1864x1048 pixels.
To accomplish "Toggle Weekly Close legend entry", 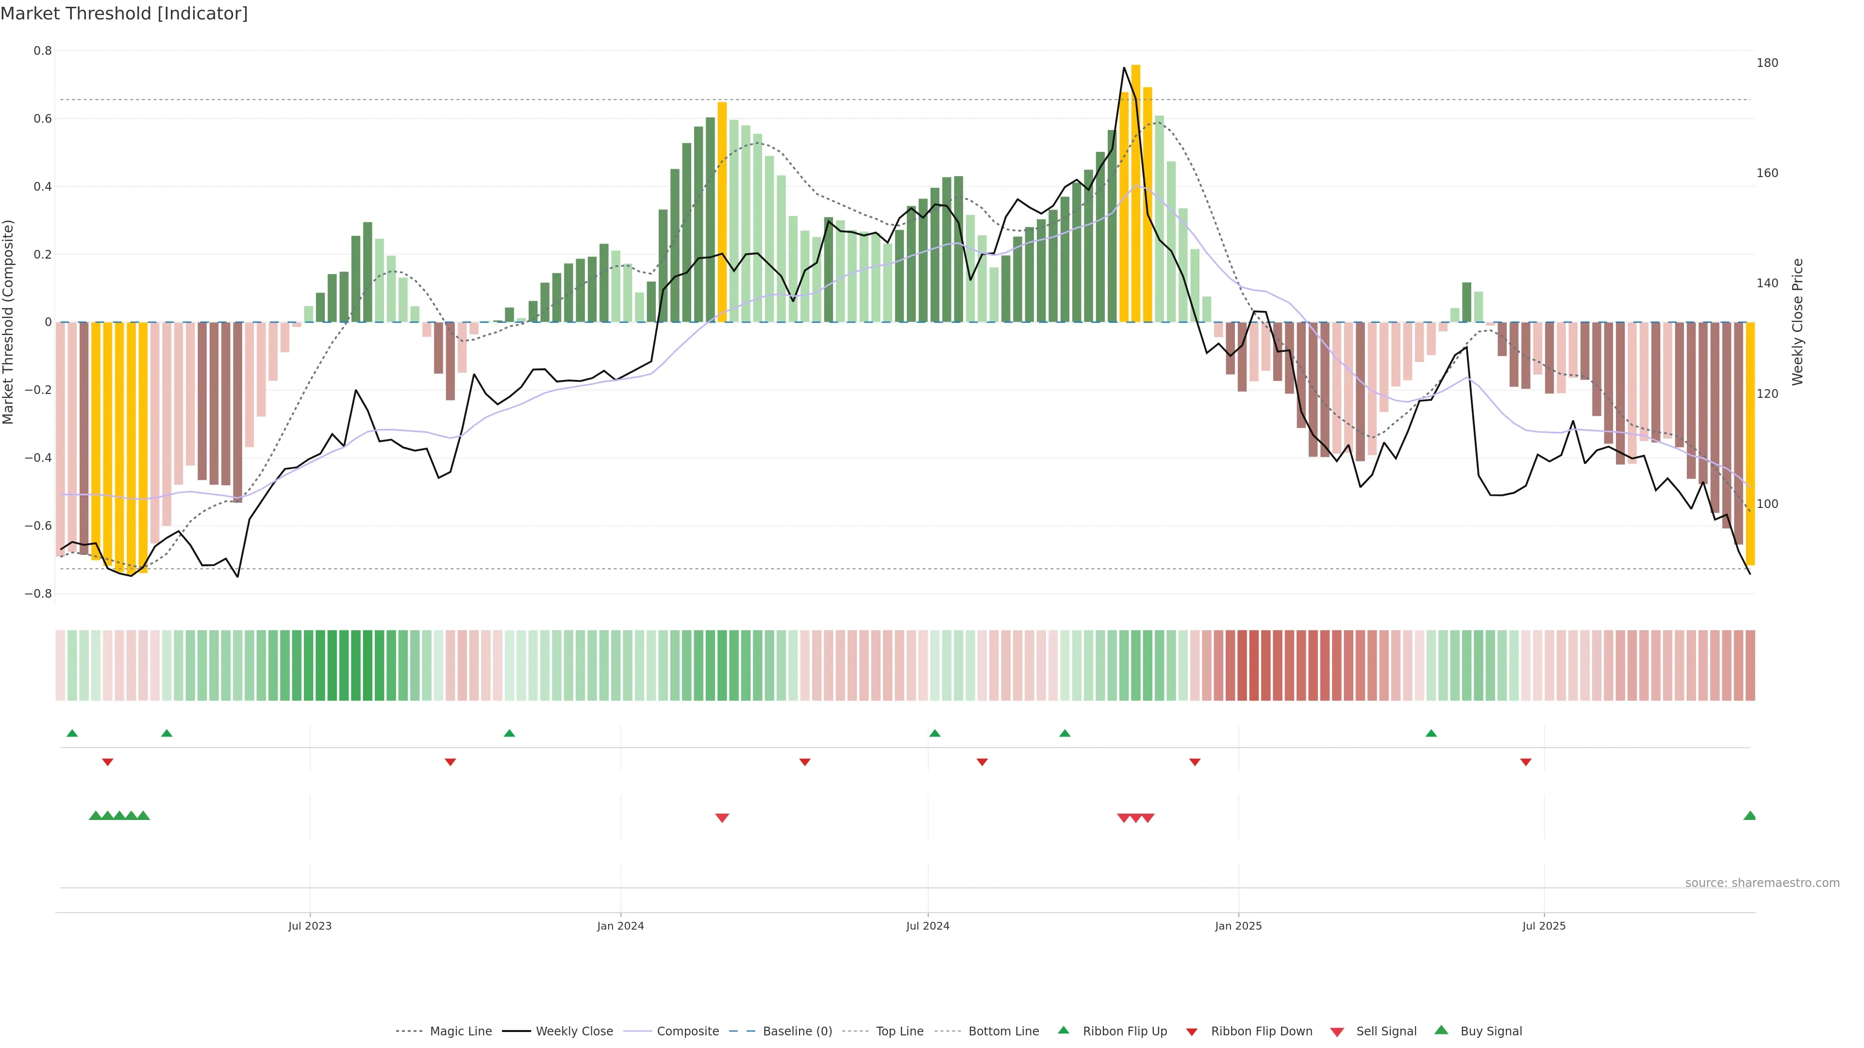I will point(574,1031).
